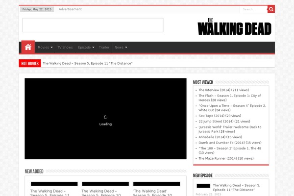294x196 pixels.
Task: Open hot movie headline "The Distance"
Action: [x=88, y=63]
